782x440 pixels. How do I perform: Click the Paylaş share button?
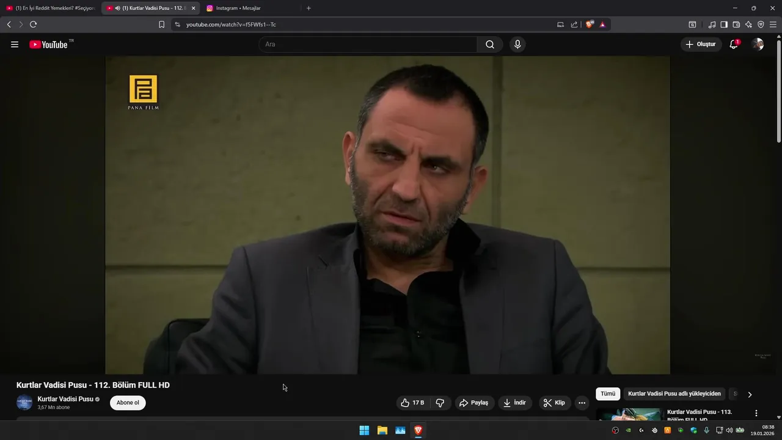[x=473, y=403]
